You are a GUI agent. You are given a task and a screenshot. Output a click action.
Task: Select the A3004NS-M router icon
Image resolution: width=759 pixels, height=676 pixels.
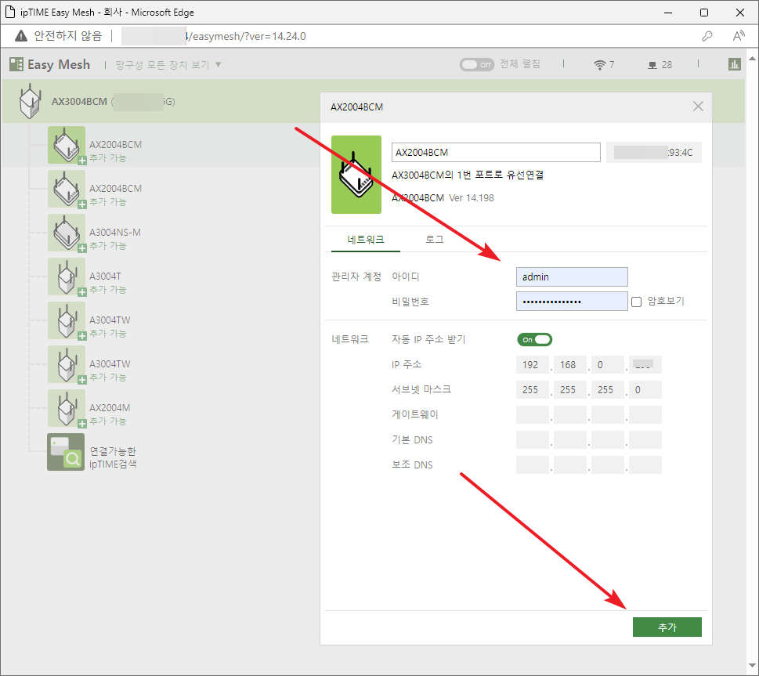67,233
